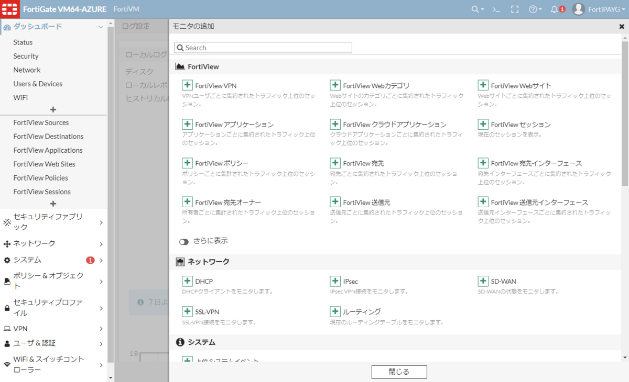Viewport: 629px width, 382px height.
Task: Expand the ネットワーク sidebar menu
Action: (53, 243)
